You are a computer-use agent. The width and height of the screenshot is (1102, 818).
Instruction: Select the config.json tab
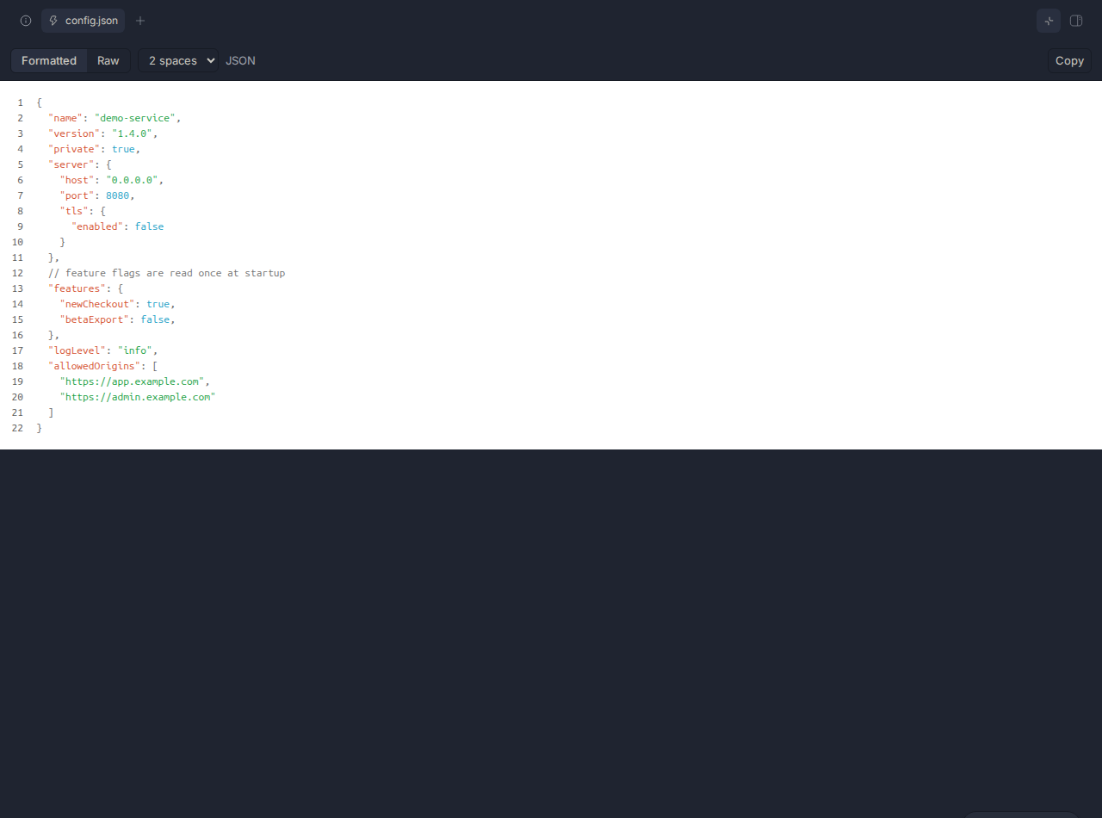pos(84,21)
